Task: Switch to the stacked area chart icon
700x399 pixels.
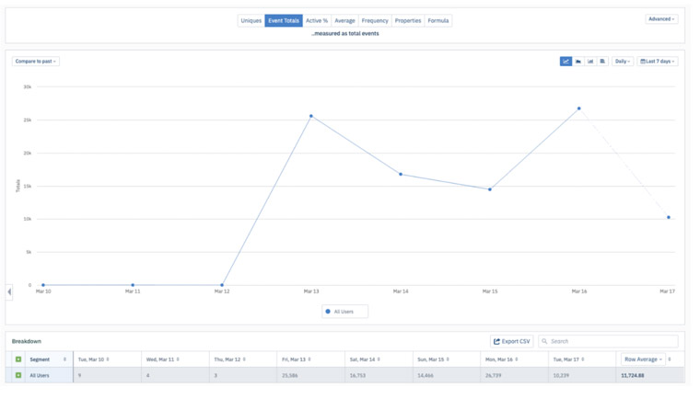Action: point(578,62)
